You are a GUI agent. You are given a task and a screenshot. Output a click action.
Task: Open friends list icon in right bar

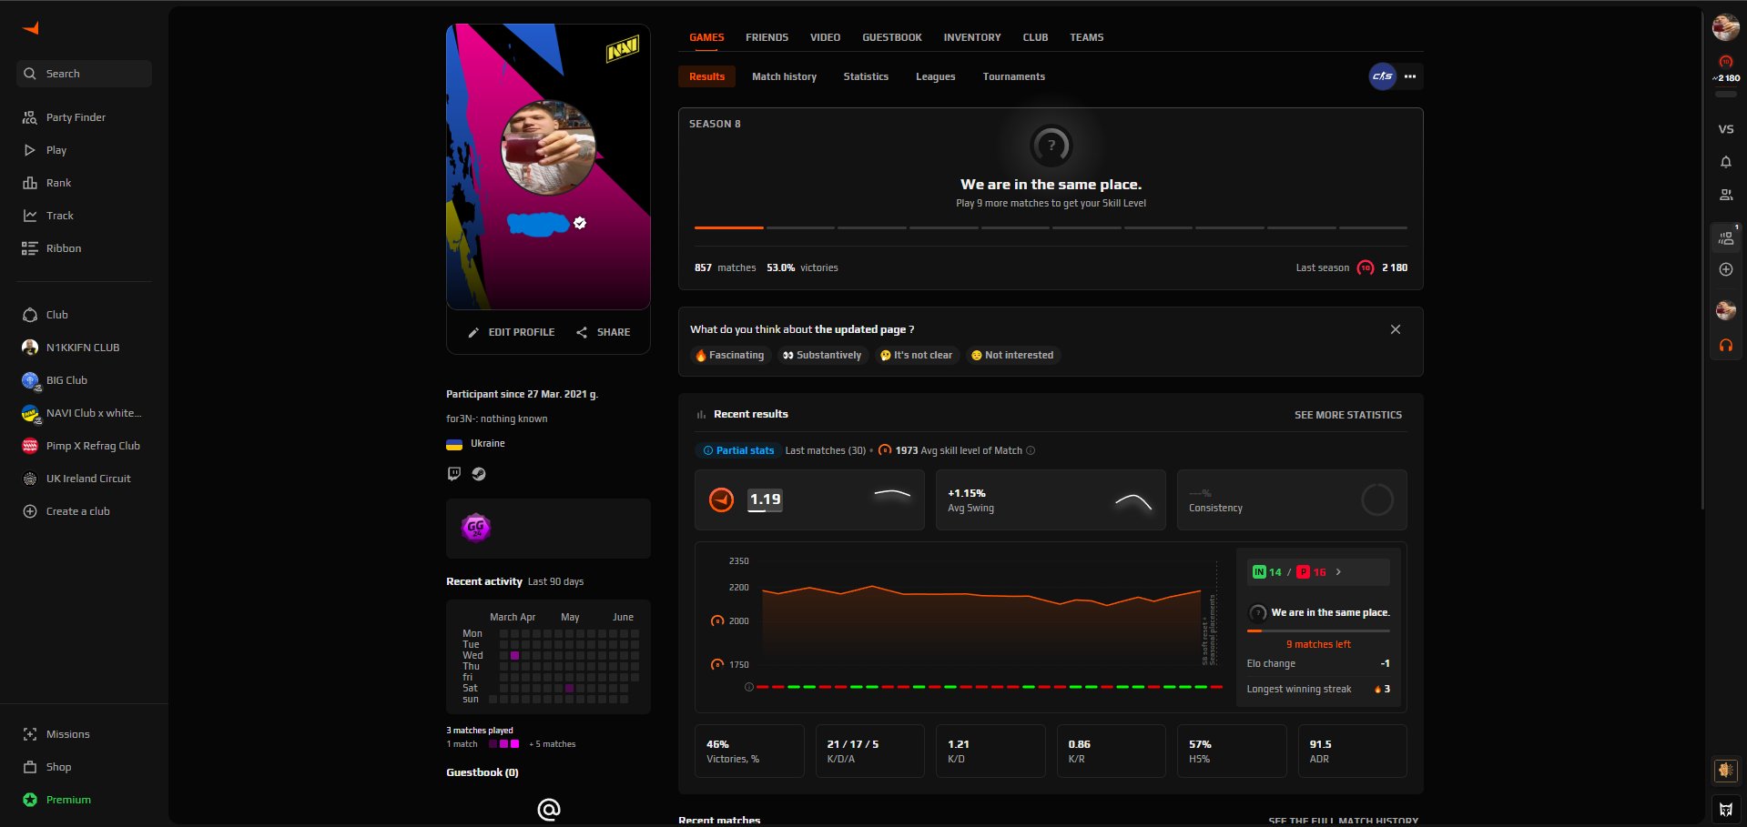pyautogui.click(x=1725, y=195)
